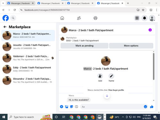Open Windows notification center icon
Viewport: 160px width, 120px height.
(155, 117)
